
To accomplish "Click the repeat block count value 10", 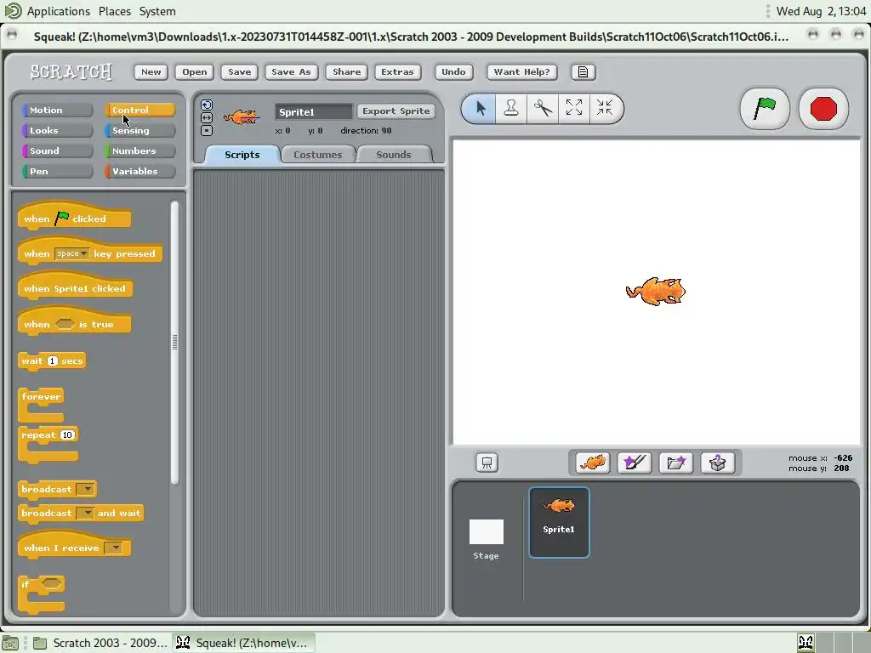I will (x=67, y=434).
